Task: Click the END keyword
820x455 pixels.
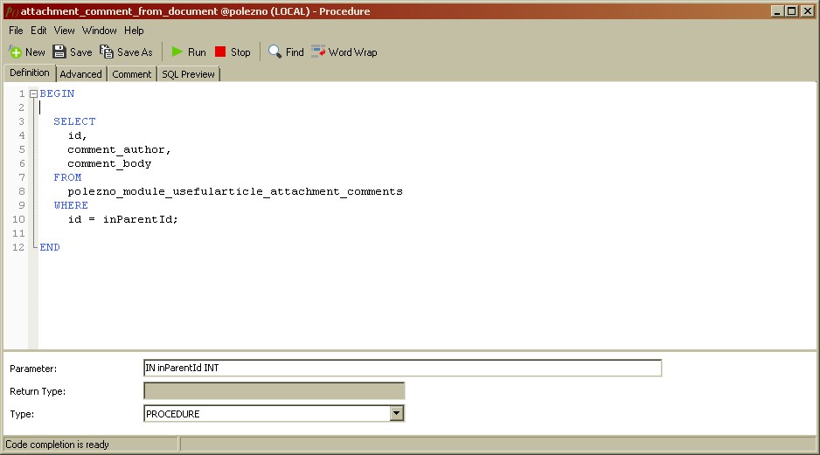Action: (50, 248)
